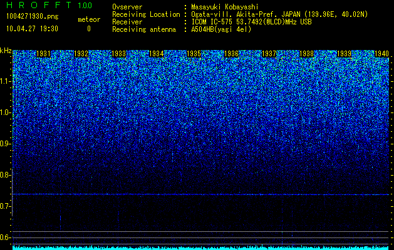Click the date stamp 10.04.27 19:30
This screenshot has height=250, width=394.
click(x=32, y=29)
